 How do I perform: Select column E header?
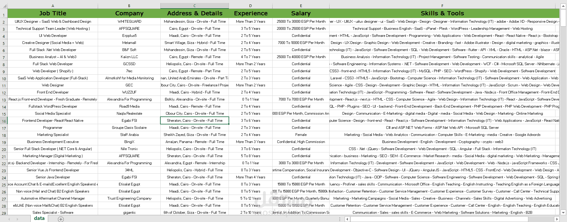(x=301, y=6)
